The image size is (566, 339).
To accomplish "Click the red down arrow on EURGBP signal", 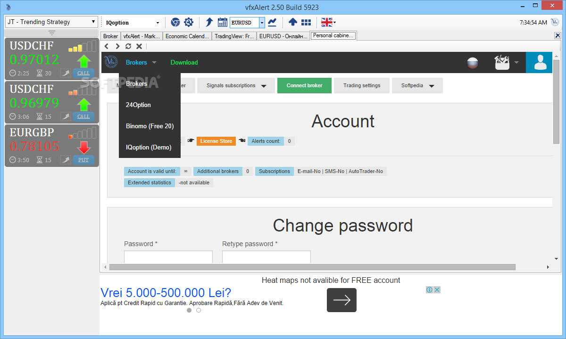I will (83, 148).
